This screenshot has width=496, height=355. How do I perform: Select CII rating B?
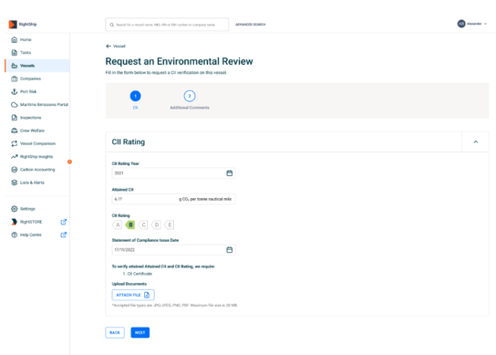130,224
